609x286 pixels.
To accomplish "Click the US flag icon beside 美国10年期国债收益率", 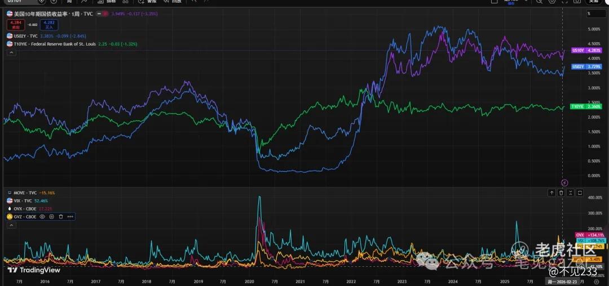I will (10, 14).
